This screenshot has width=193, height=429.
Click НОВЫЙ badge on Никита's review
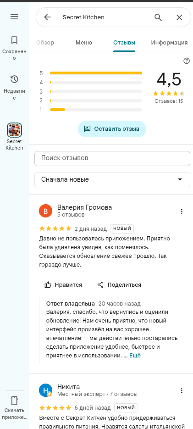pyautogui.click(x=126, y=407)
